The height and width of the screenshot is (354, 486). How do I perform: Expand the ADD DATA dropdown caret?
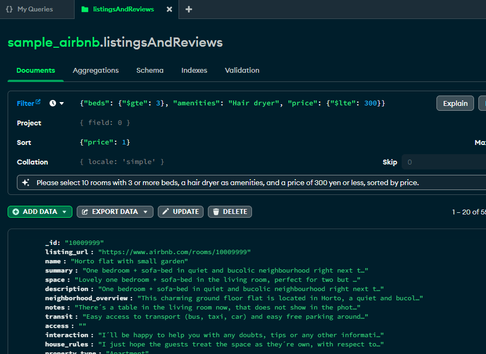click(64, 212)
